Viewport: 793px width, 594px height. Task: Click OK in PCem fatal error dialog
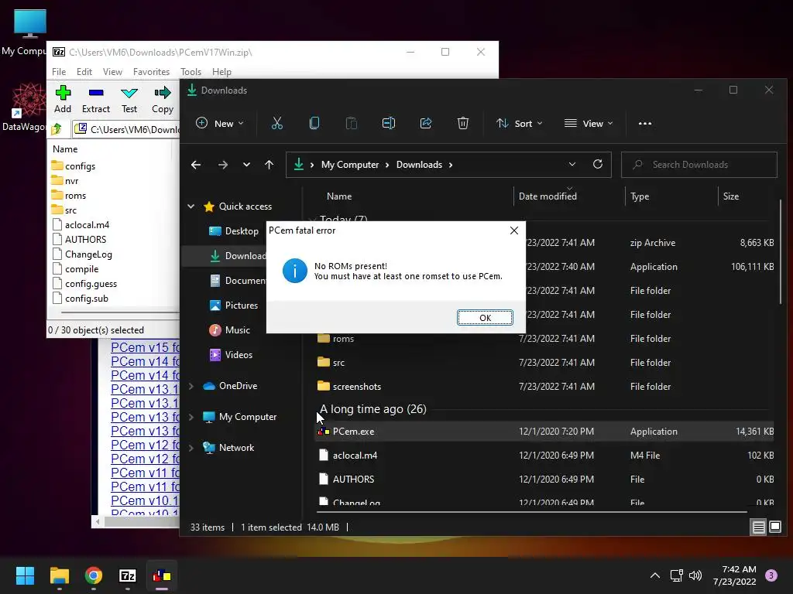click(485, 318)
